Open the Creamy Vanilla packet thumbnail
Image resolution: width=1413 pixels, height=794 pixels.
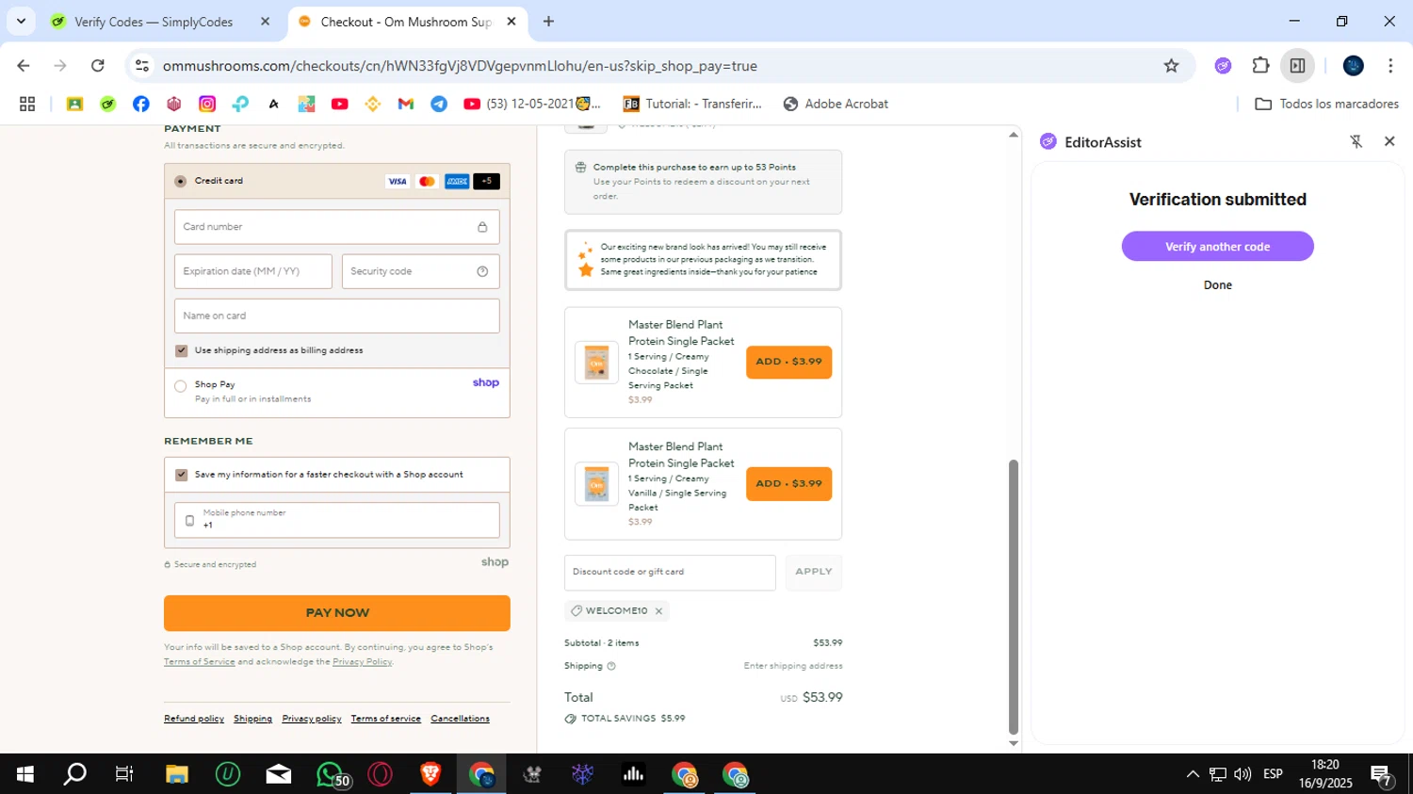click(596, 484)
